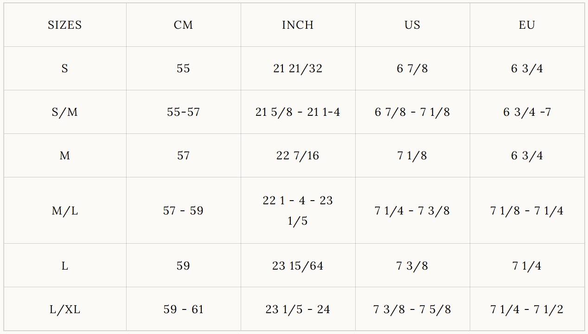This screenshot has height=334, width=588.
Task: Click the 22 7/16 inch value
Action: [298, 156]
